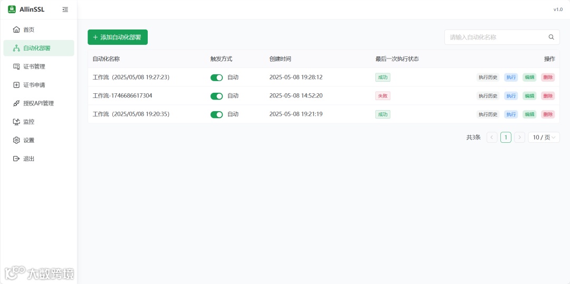Open 授权API管理 menu item
This screenshot has width=570, height=284.
point(39,103)
